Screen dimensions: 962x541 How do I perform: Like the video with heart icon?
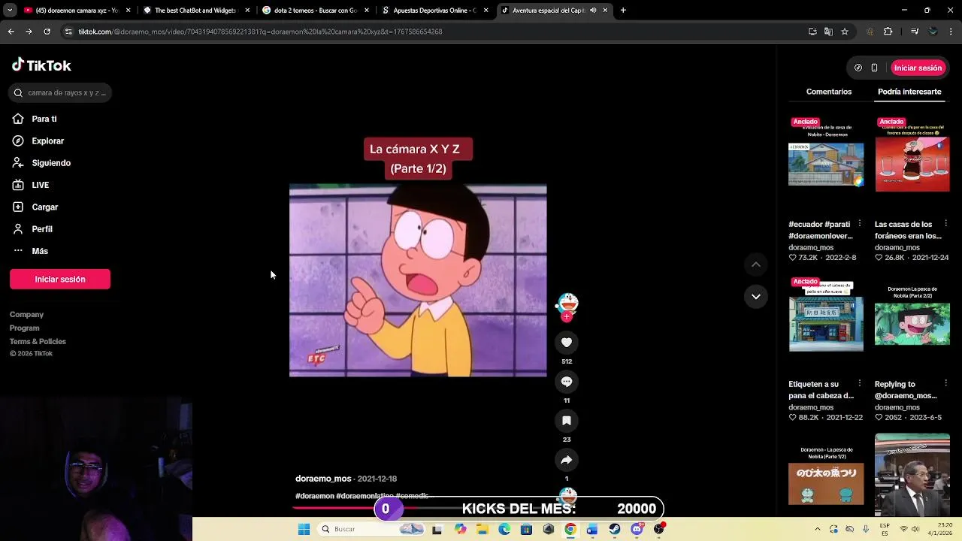pyautogui.click(x=567, y=343)
